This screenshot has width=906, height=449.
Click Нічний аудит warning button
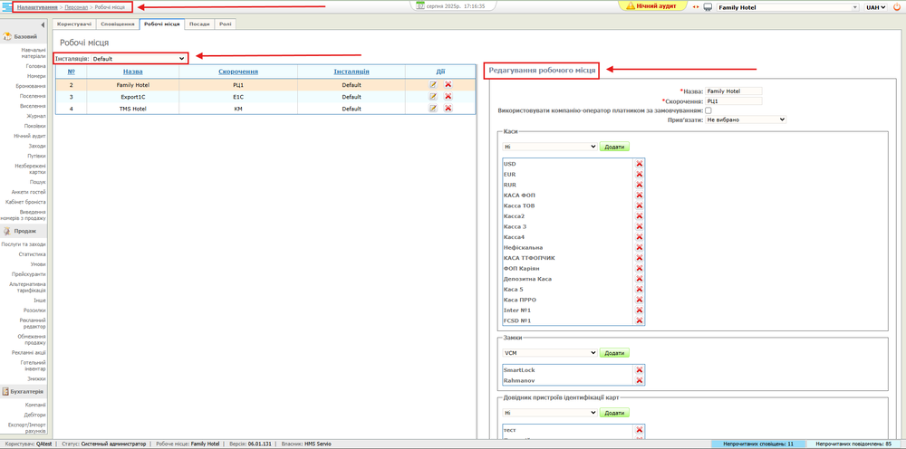click(x=657, y=6)
